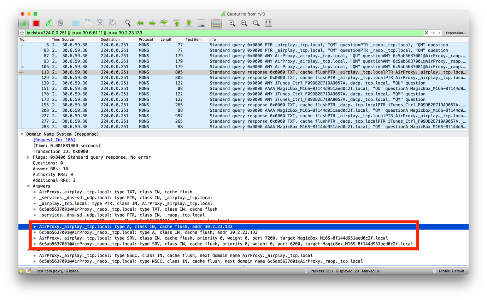The height and width of the screenshot is (300, 487).
Task: Open capture options gear icon
Action: point(60,23)
